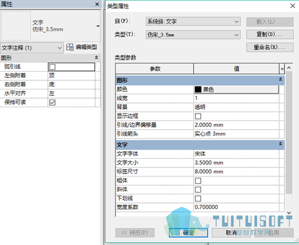Click the 宽度系数 value 0.700000

click(236, 207)
